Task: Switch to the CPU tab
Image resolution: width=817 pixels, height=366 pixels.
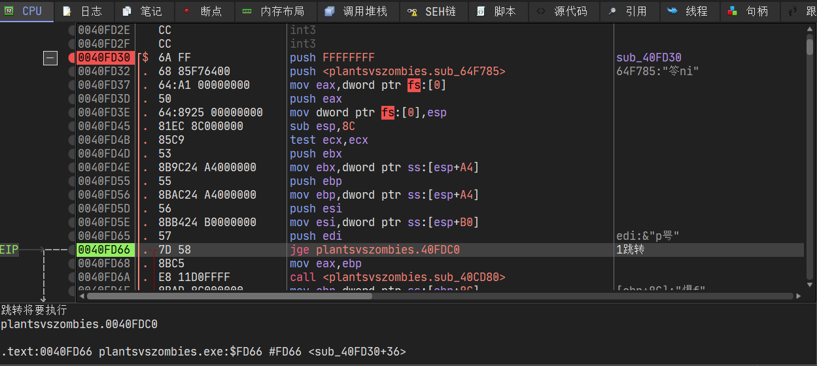Action: (27, 11)
